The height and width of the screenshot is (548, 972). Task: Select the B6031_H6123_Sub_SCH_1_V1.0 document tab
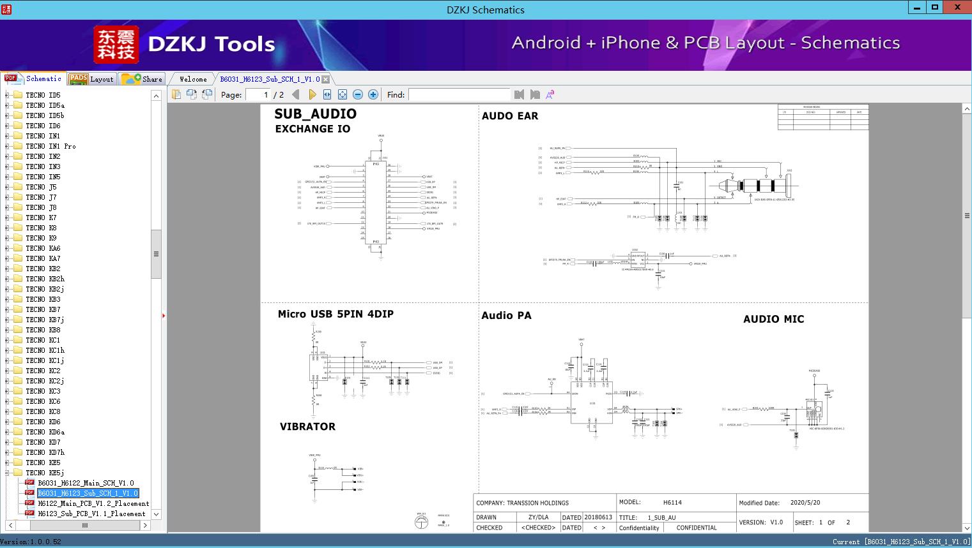[x=270, y=79]
